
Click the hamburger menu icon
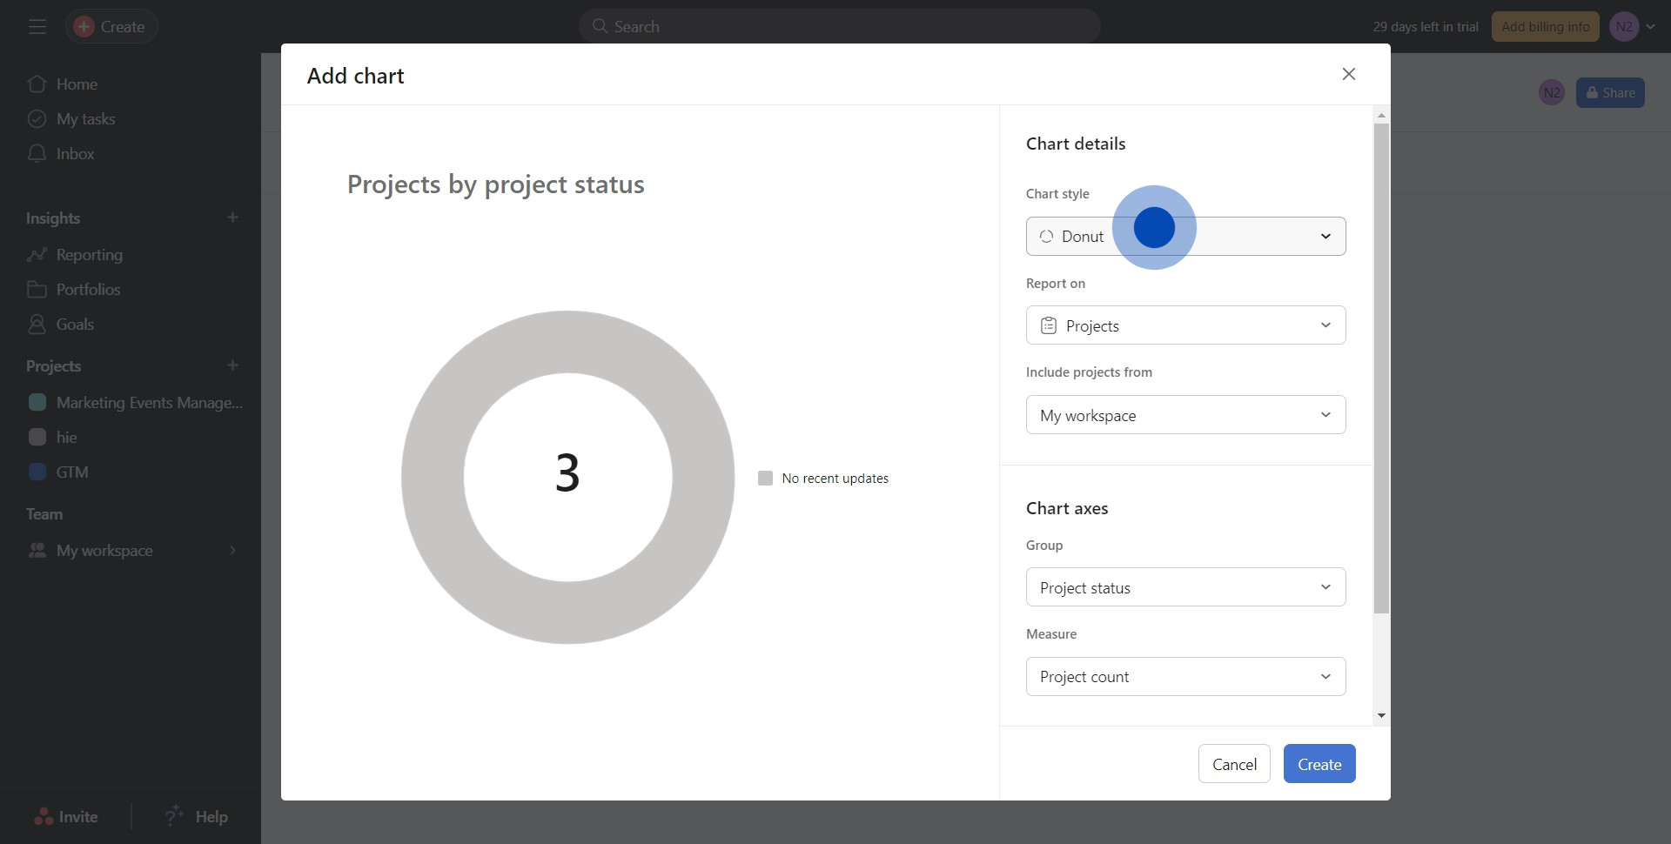(x=37, y=27)
